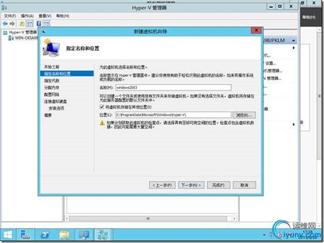Click the outer window 帮助(H) menu
The image size is (324, 243).
pos(309,17)
